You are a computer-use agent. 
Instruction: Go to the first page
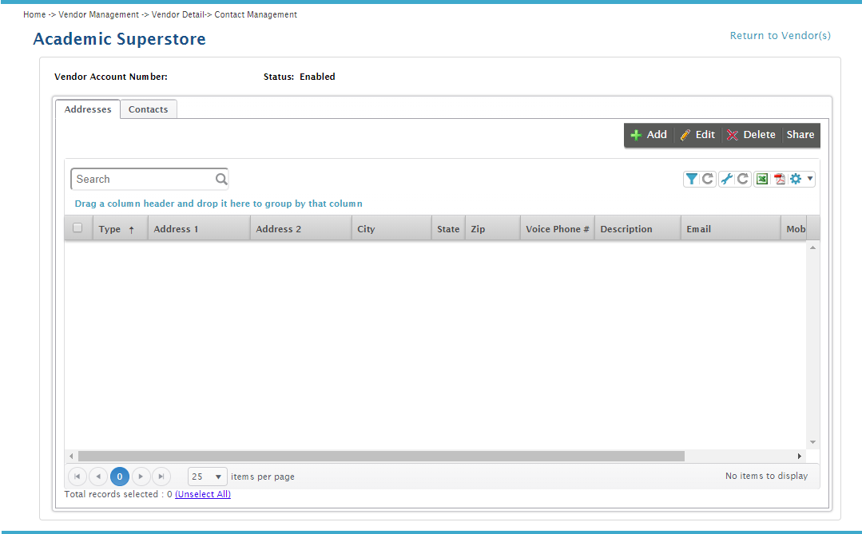(77, 477)
